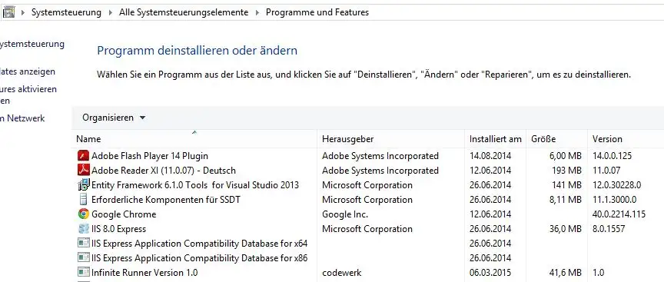Click version value 11.1.3000.0
Screen dimensions: 664x282
point(614,200)
